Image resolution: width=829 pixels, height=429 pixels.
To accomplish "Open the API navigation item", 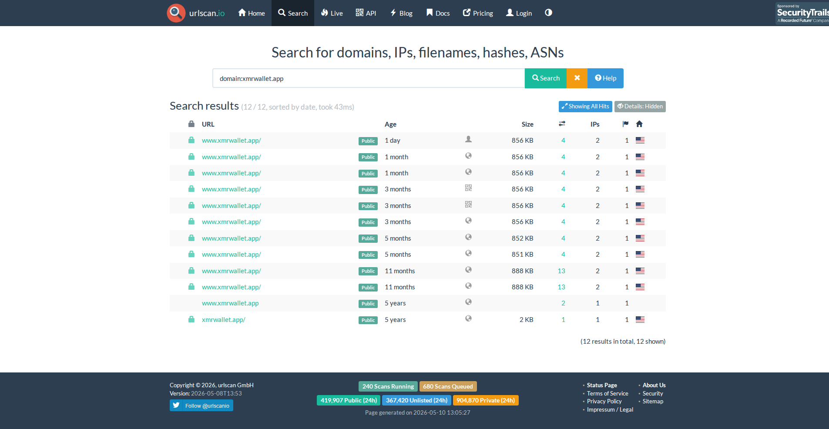I will (x=366, y=13).
